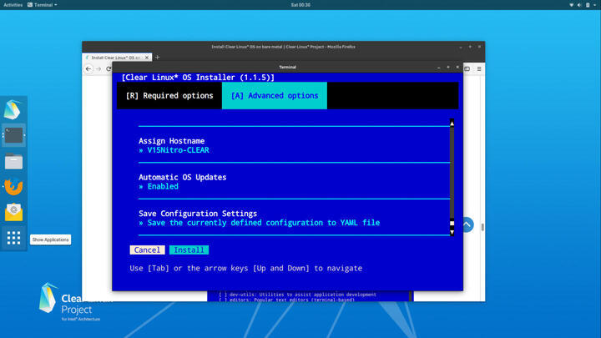This screenshot has height=338, width=601.
Task: Open a new Firefox tab
Action: (x=157, y=57)
